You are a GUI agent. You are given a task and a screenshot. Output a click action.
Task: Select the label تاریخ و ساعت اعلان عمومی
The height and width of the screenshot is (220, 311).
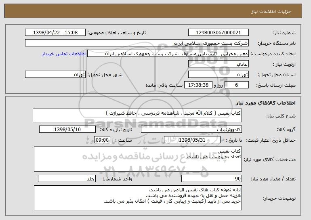point(117,33)
